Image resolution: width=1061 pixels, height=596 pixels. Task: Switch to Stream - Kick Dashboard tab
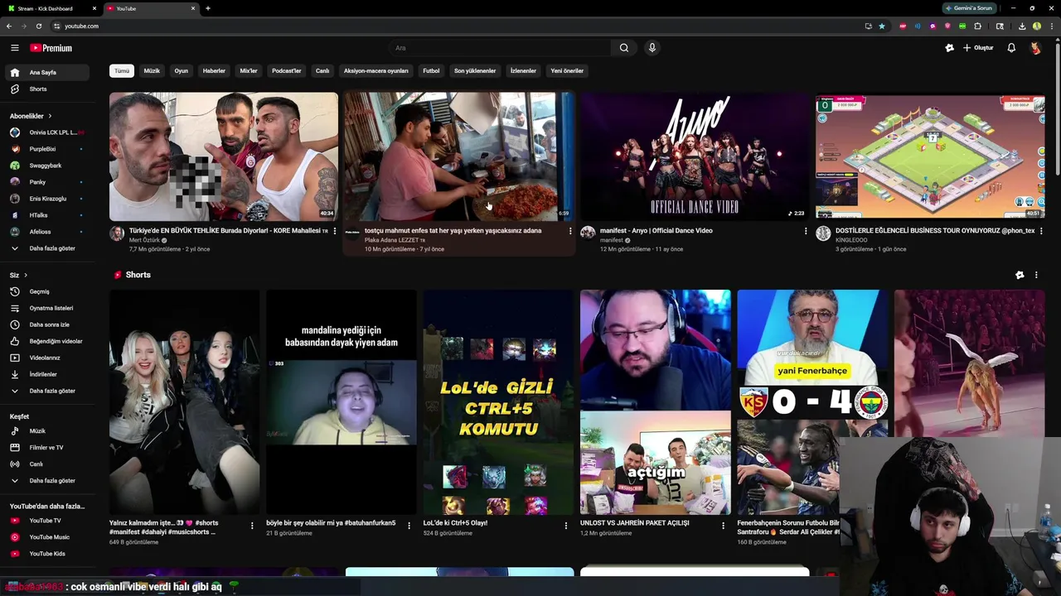[x=51, y=8]
